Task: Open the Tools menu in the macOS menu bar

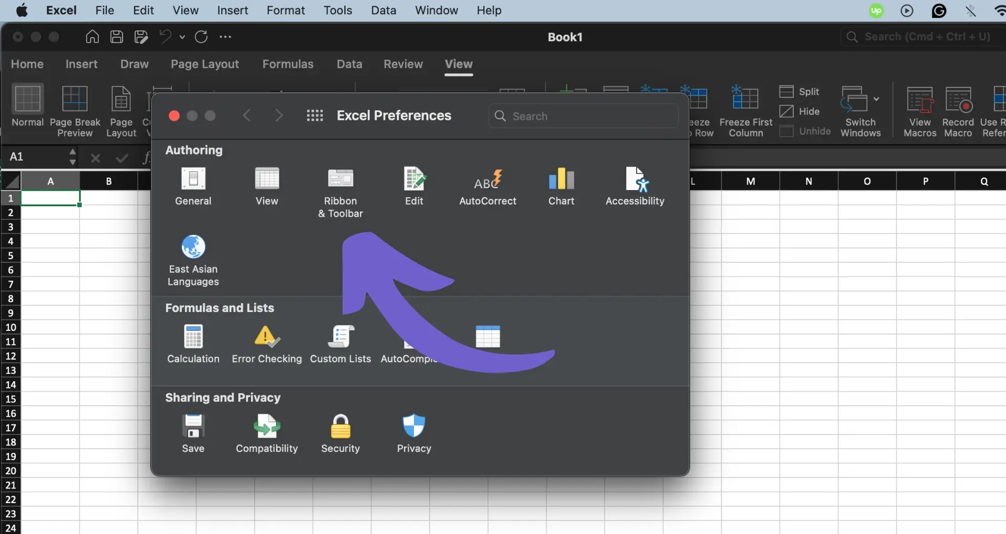Action: click(337, 10)
